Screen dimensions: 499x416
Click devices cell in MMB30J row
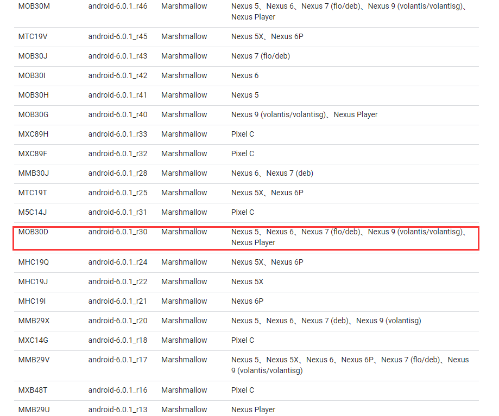tap(272, 173)
